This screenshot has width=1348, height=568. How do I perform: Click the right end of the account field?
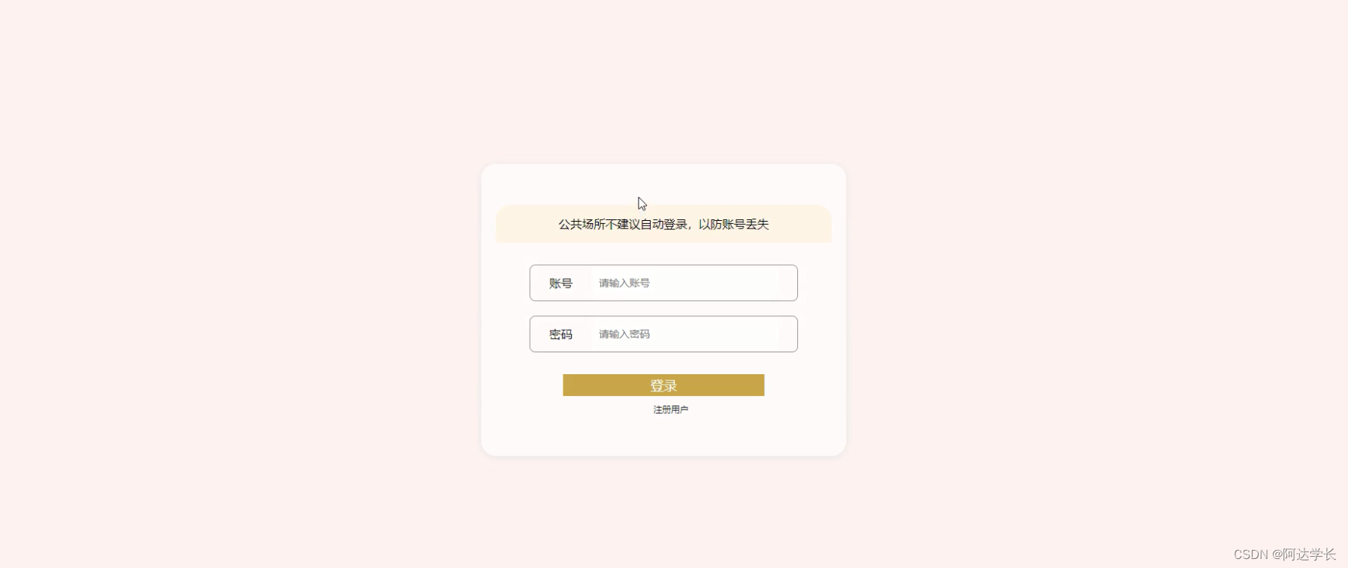pos(787,282)
